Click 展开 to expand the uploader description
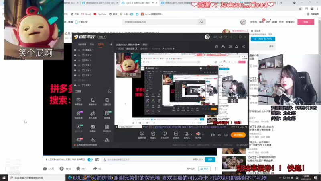Screen dimensions: 321x181 (x=271, y=47)
